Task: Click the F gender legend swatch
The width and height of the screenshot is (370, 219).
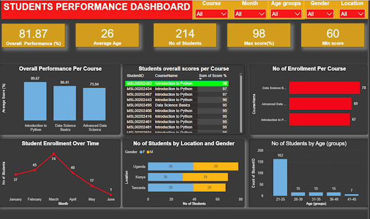Action: coord(141,152)
